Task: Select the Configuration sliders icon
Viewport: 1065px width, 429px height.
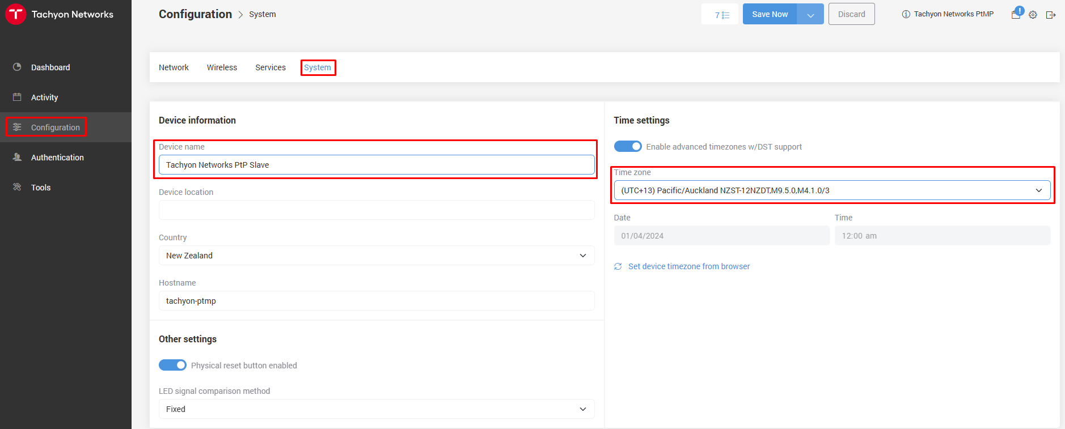Action: [x=17, y=127]
